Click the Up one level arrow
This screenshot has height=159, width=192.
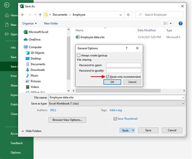coord(40,15)
